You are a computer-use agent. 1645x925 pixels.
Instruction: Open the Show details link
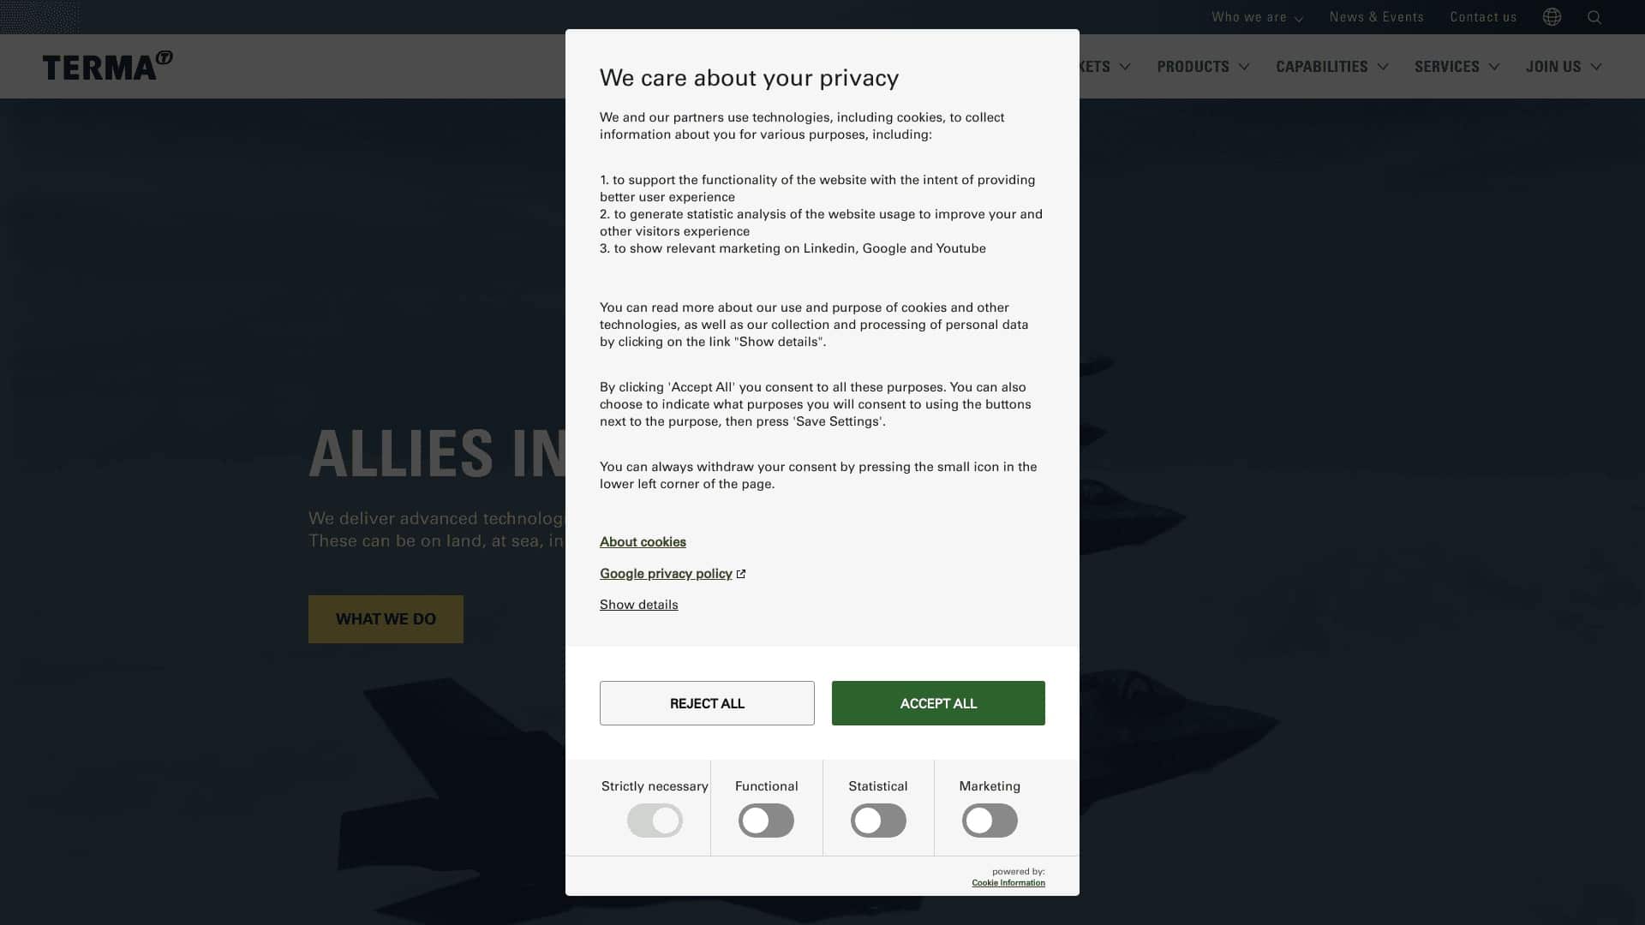(x=638, y=605)
